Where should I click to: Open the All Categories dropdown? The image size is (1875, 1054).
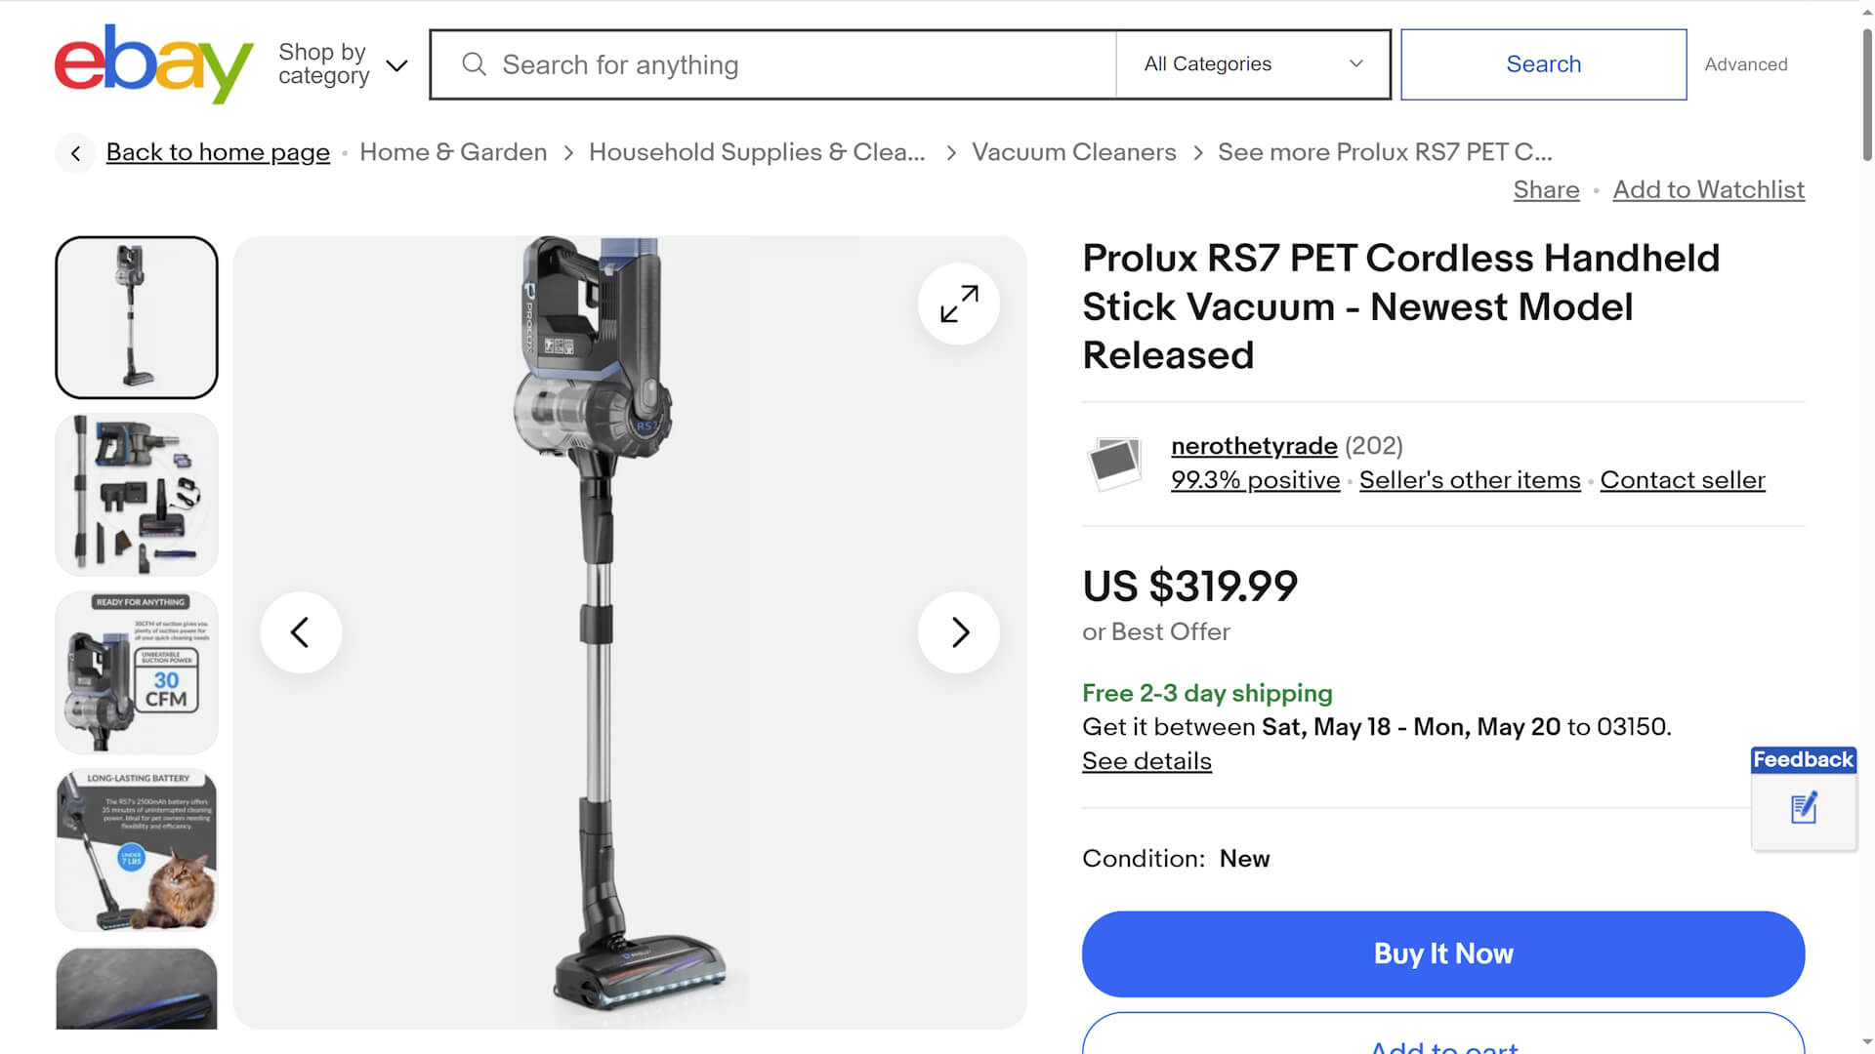(1253, 64)
